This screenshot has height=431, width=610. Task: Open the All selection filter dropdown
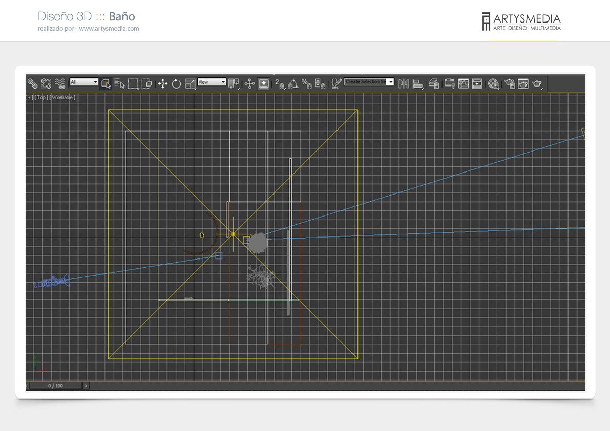pos(84,82)
